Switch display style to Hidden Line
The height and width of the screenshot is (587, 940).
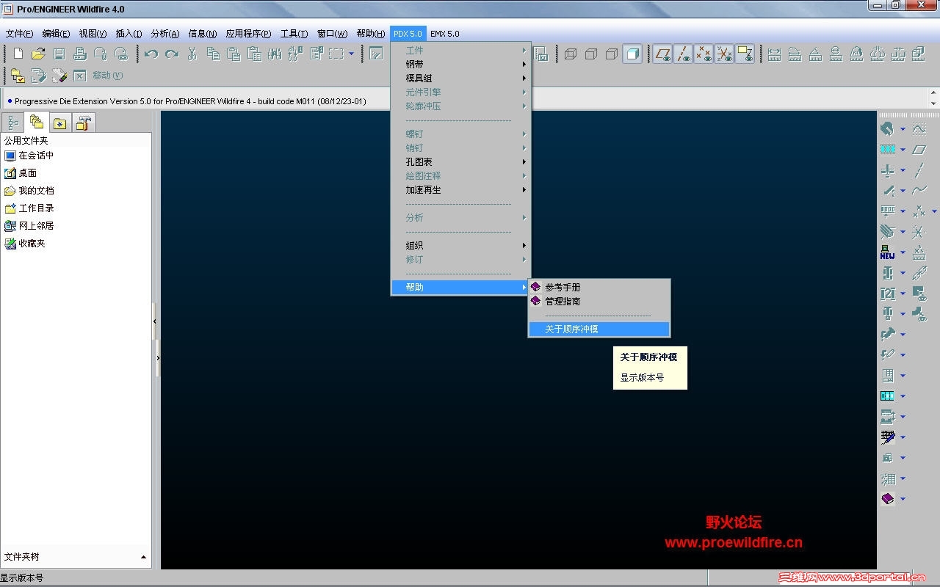[x=591, y=54]
